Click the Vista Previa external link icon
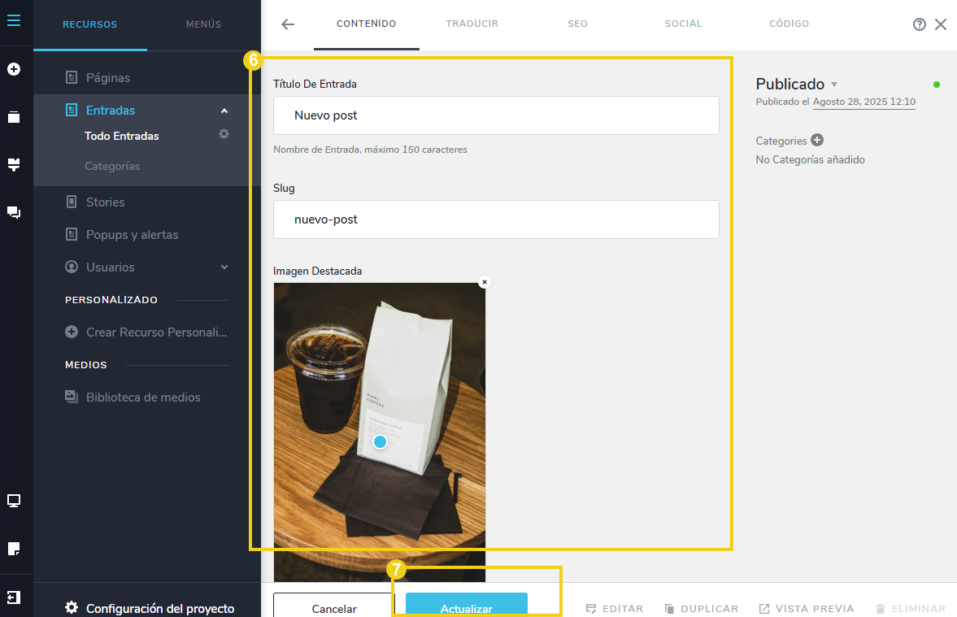 (x=764, y=608)
